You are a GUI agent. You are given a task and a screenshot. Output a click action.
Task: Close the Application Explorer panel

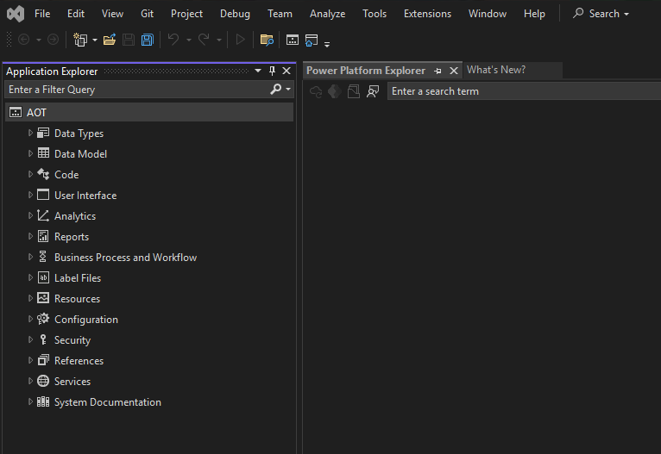pos(286,71)
